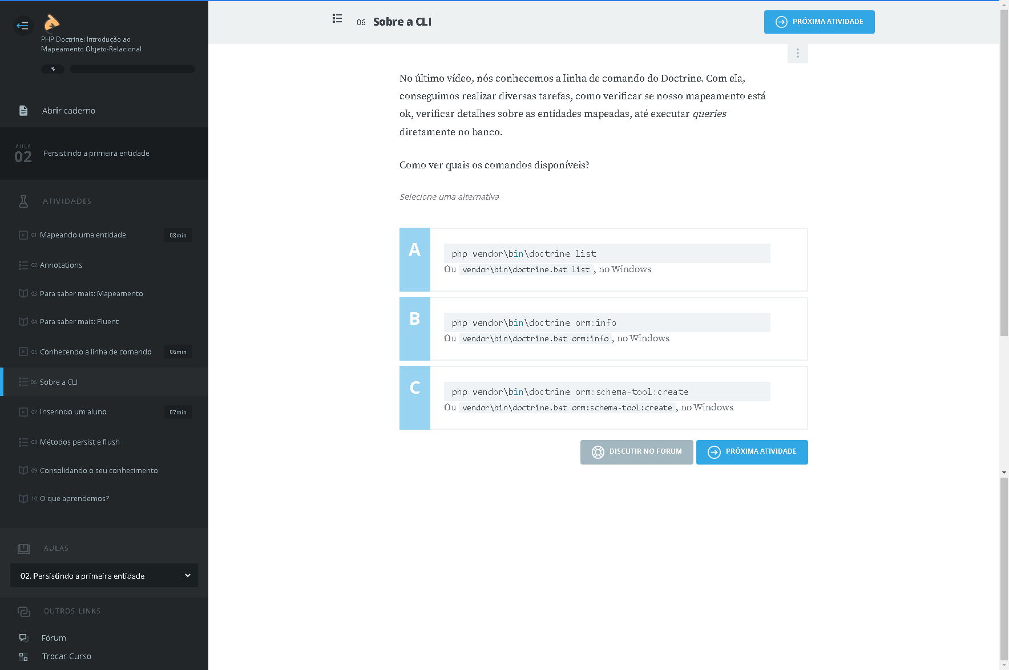The width and height of the screenshot is (1009, 670).
Task: Click the Atividades flask icon
Action: (23, 201)
